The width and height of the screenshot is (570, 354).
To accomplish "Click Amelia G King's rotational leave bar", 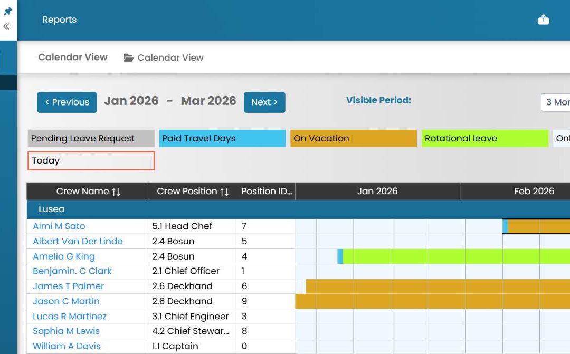I will coord(456,256).
